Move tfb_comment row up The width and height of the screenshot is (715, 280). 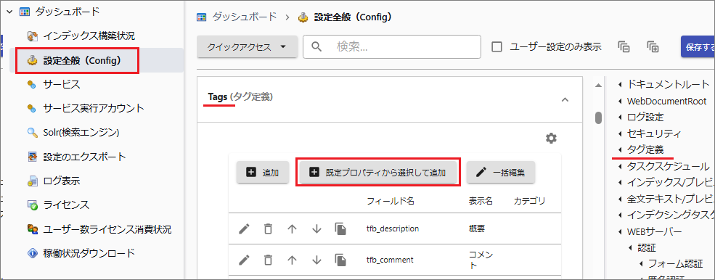coord(293,260)
